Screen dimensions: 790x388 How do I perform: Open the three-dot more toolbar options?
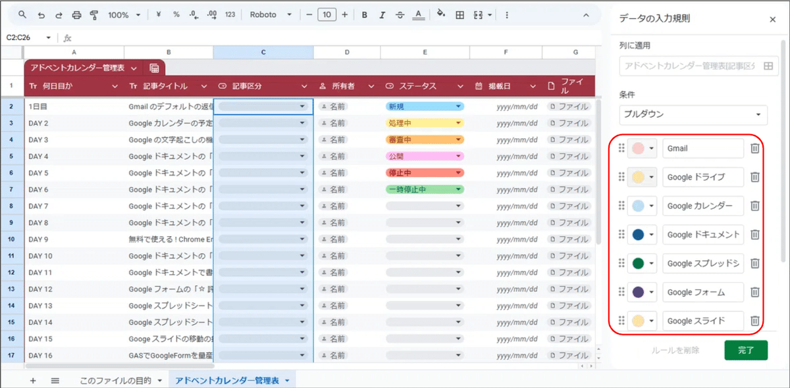tap(506, 14)
